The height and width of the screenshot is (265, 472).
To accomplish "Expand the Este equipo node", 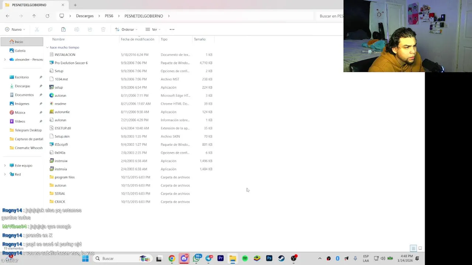I will [x=5, y=165].
